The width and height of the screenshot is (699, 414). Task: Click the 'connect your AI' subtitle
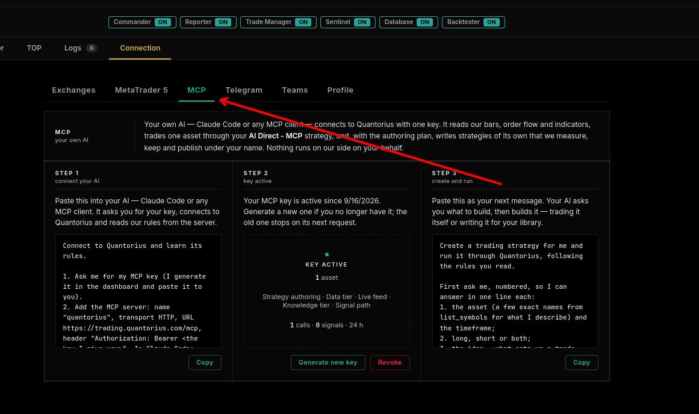point(77,181)
